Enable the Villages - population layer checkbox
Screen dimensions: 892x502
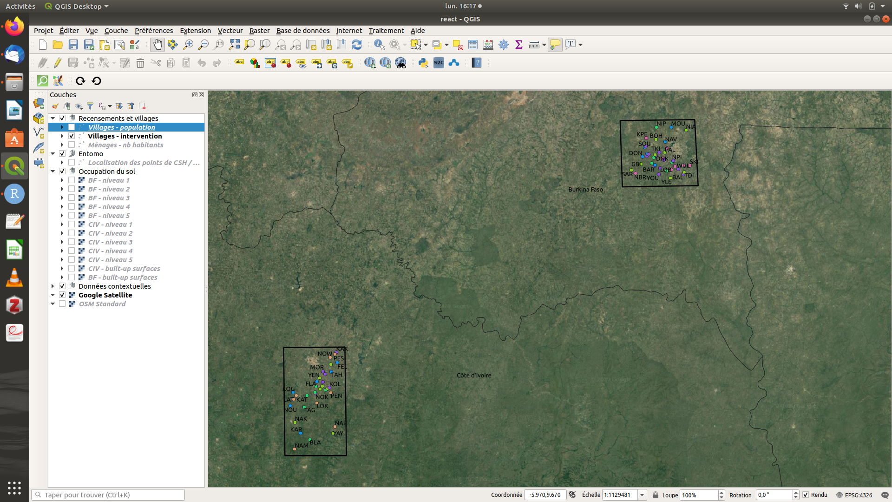[x=72, y=127]
